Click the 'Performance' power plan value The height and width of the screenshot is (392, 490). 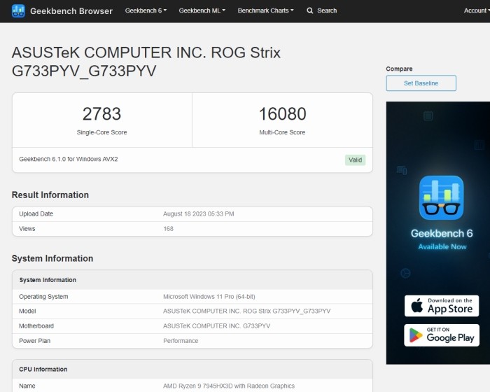pos(181,341)
